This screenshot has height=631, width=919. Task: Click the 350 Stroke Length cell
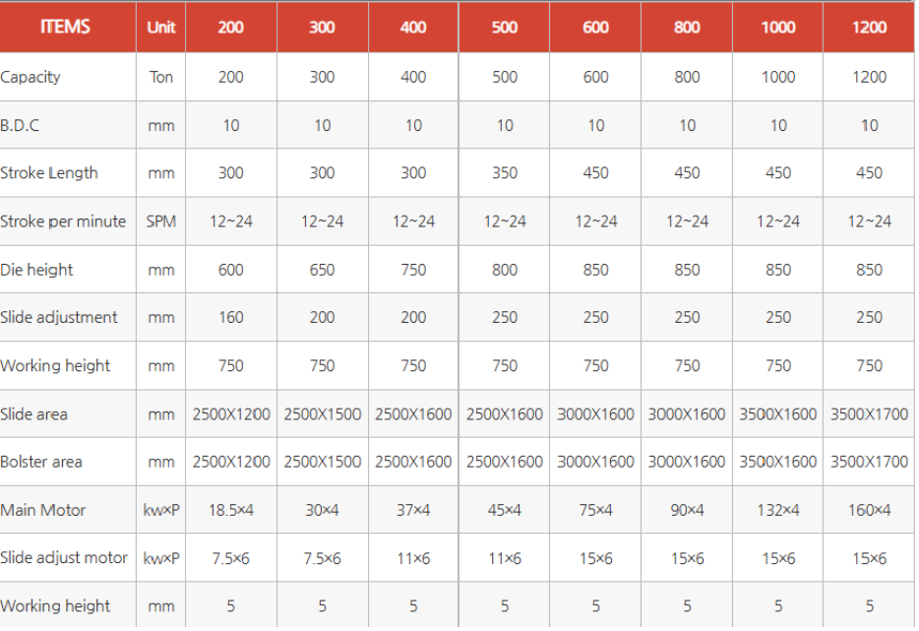pyautogui.click(x=505, y=173)
